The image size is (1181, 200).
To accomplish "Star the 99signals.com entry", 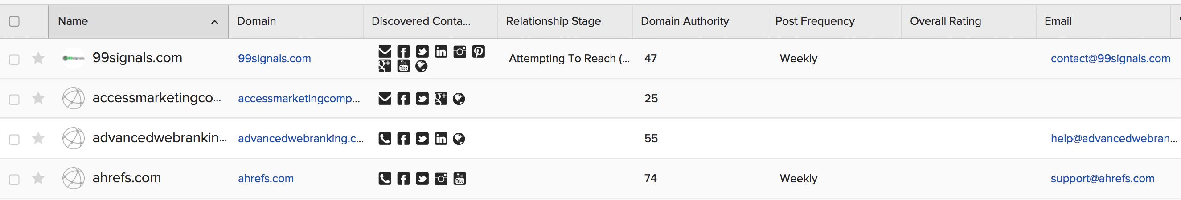I will click(x=38, y=59).
